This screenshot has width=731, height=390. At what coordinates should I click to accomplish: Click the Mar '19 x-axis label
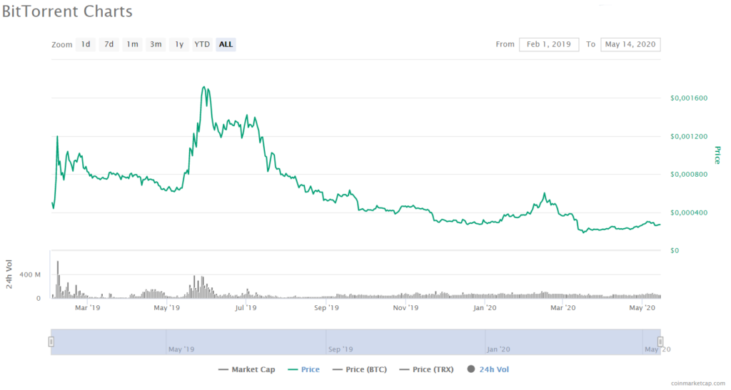point(88,307)
